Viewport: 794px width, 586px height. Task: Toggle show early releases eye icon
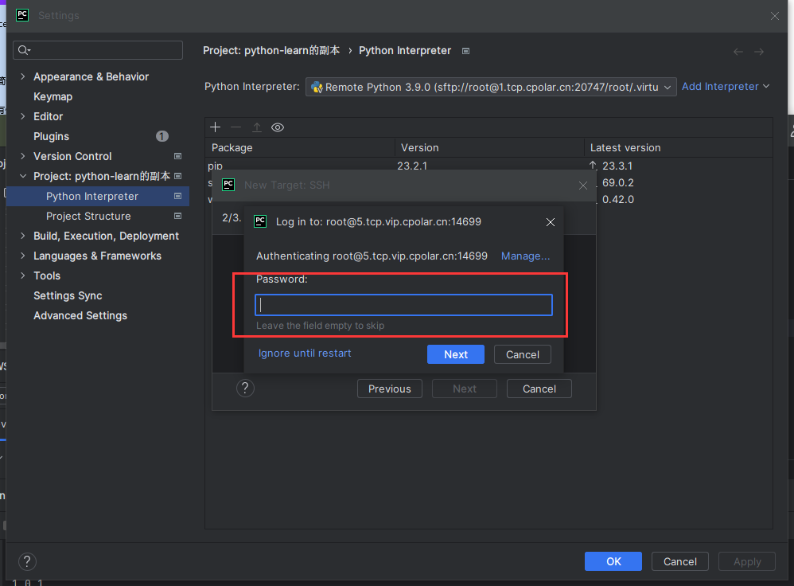click(x=278, y=127)
